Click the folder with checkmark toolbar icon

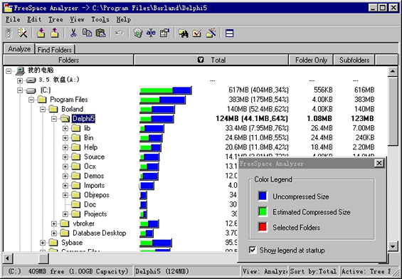click(x=197, y=33)
